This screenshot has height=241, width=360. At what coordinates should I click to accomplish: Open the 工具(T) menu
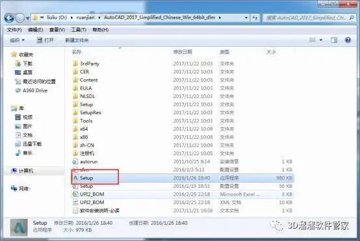79,30
